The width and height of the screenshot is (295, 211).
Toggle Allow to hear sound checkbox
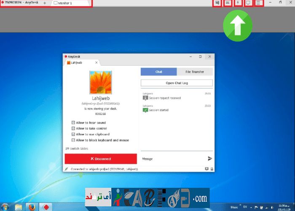click(73, 123)
